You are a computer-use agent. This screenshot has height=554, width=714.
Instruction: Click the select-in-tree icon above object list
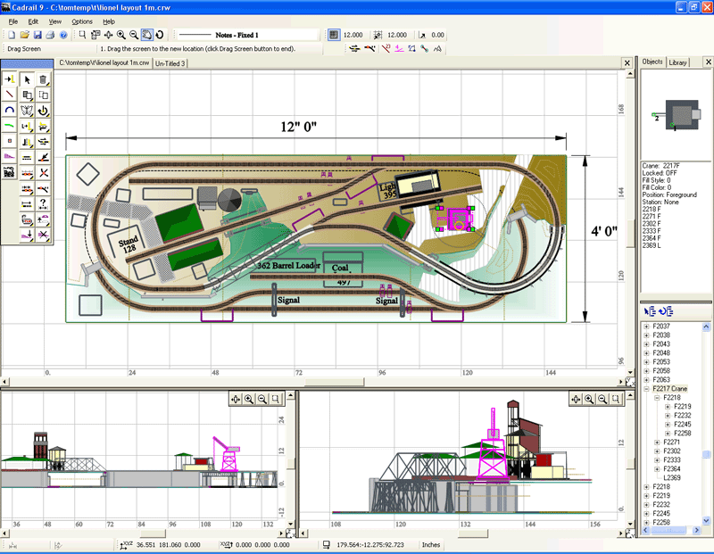tap(650, 311)
